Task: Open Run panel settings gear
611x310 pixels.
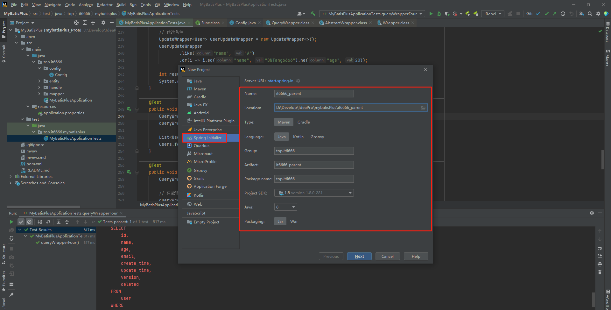Action: tap(592, 213)
